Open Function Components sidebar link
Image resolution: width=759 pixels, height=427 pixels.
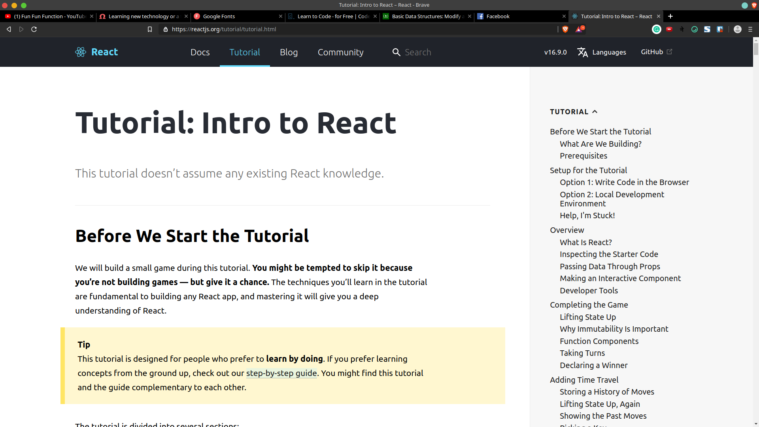tap(599, 341)
